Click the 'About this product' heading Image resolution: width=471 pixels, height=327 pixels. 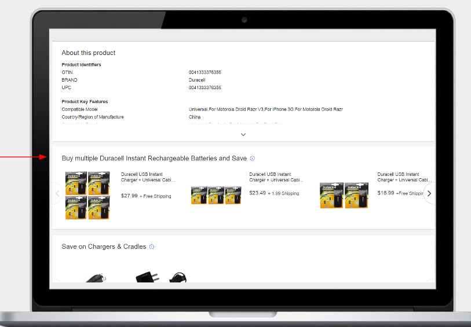[x=89, y=53]
